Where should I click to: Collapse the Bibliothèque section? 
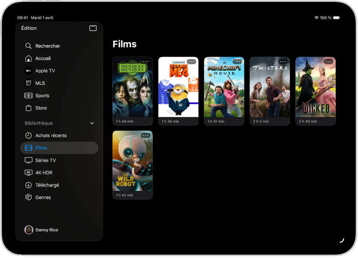pyautogui.click(x=91, y=123)
